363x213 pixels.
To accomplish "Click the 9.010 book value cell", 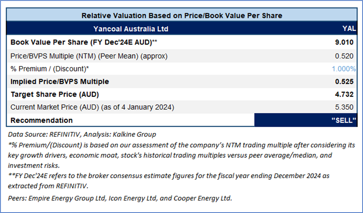I will tap(344, 42).
